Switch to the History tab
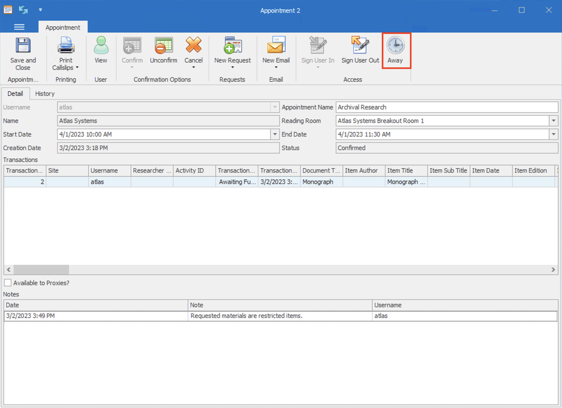This screenshot has height=408, width=562. click(45, 94)
